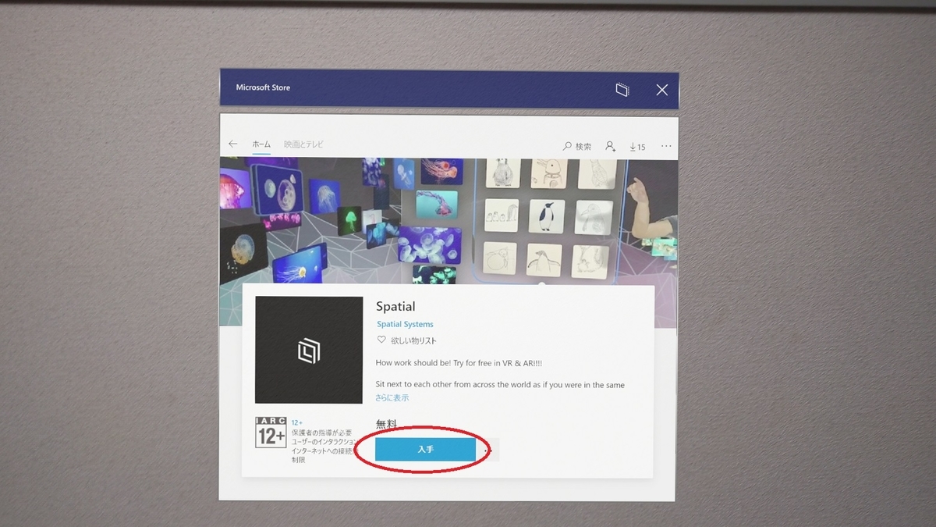
Task: Select the Microsoft Store title text
Action: coord(263,87)
